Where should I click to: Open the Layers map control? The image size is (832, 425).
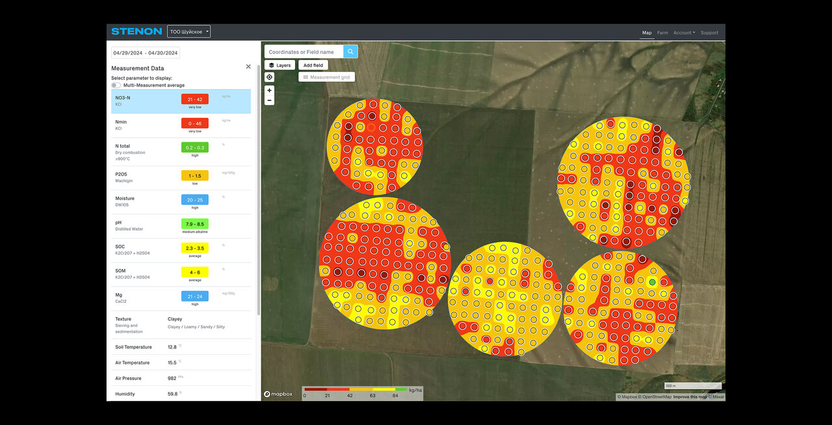(279, 65)
